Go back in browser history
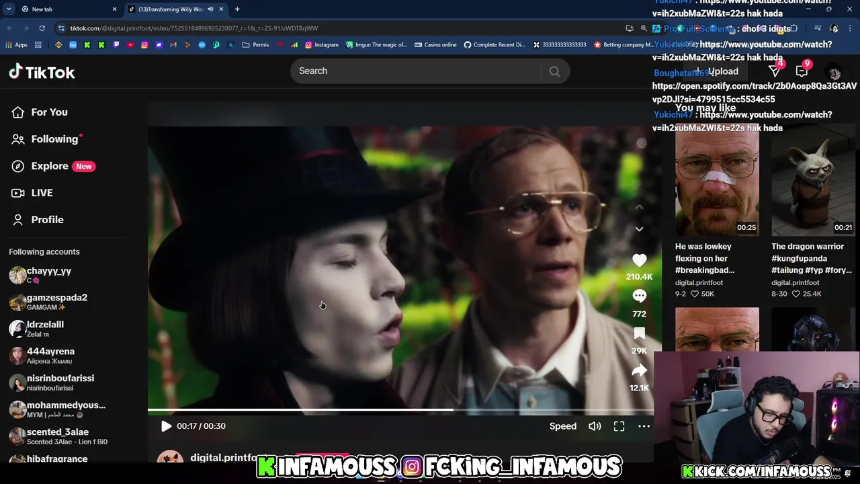 coord(9,28)
